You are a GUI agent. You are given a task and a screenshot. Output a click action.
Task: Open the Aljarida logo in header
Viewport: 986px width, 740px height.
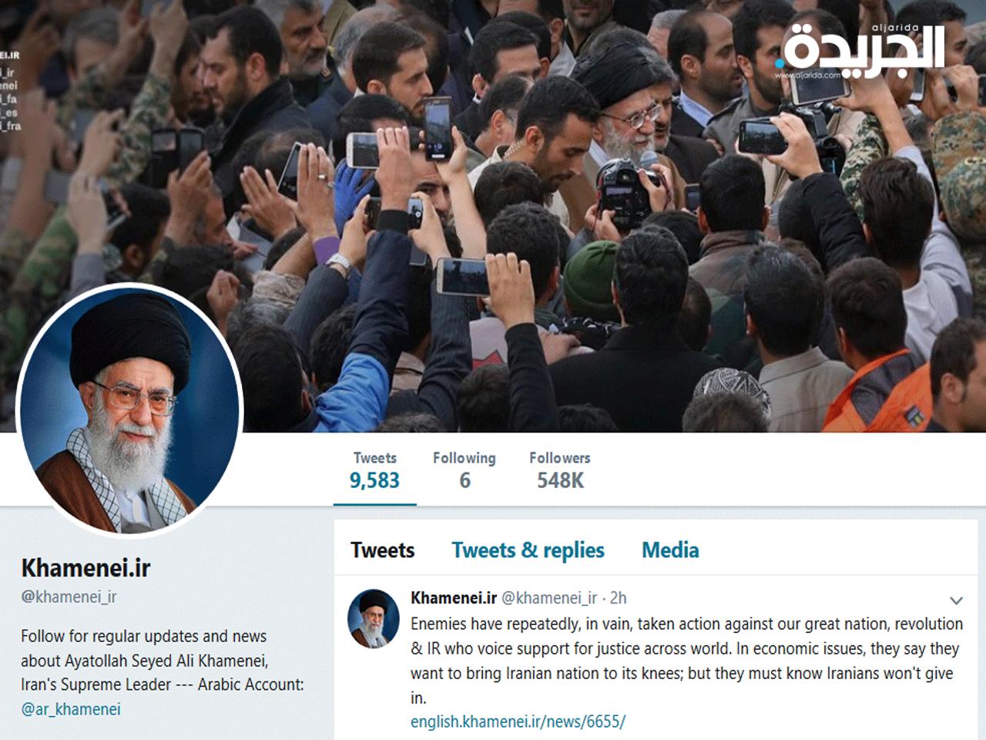[860, 49]
